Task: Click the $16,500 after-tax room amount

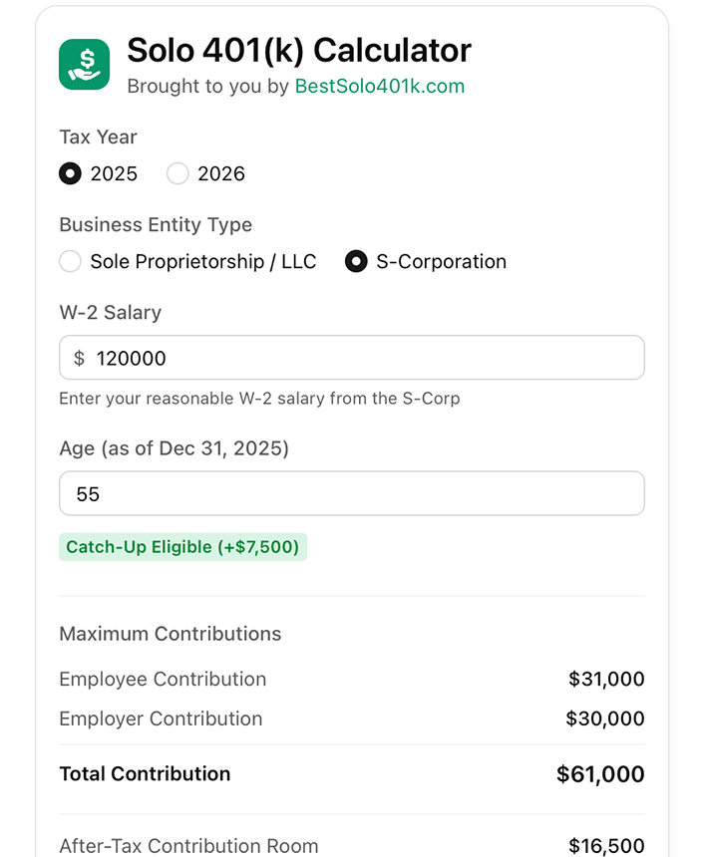Action: [x=606, y=846]
